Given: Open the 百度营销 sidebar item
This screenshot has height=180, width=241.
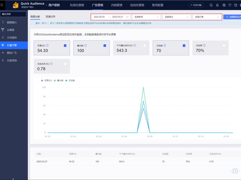Looking at the screenshot, I should pos(12,61).
